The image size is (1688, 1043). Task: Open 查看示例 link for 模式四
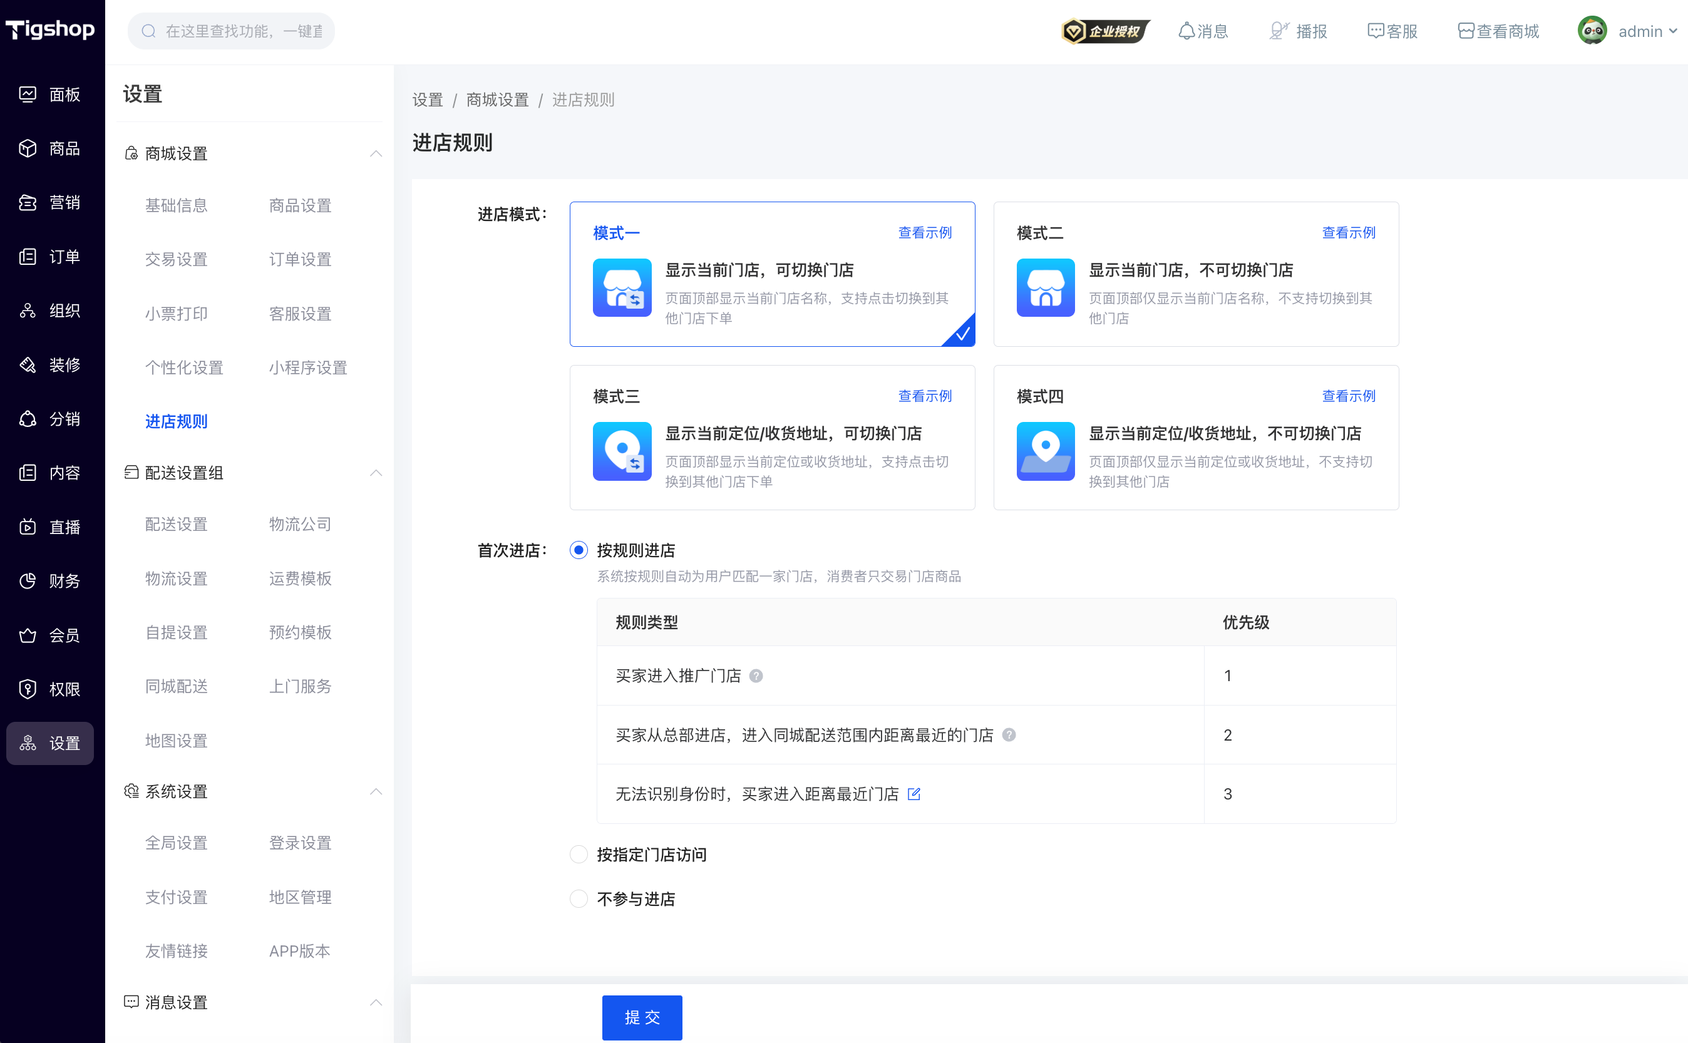point(1349,396)
